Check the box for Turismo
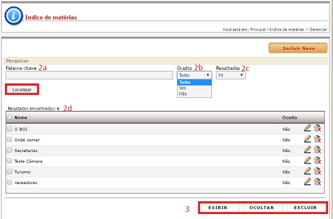333x219 pixels. click(9, 171)
